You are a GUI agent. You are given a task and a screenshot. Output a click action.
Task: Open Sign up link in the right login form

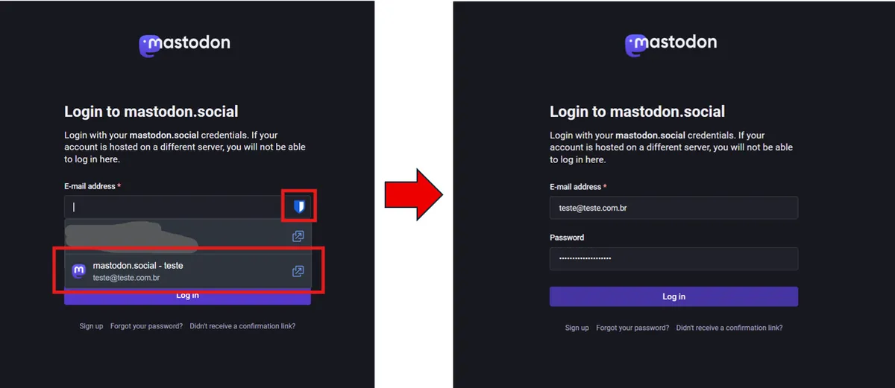[577, 328]
